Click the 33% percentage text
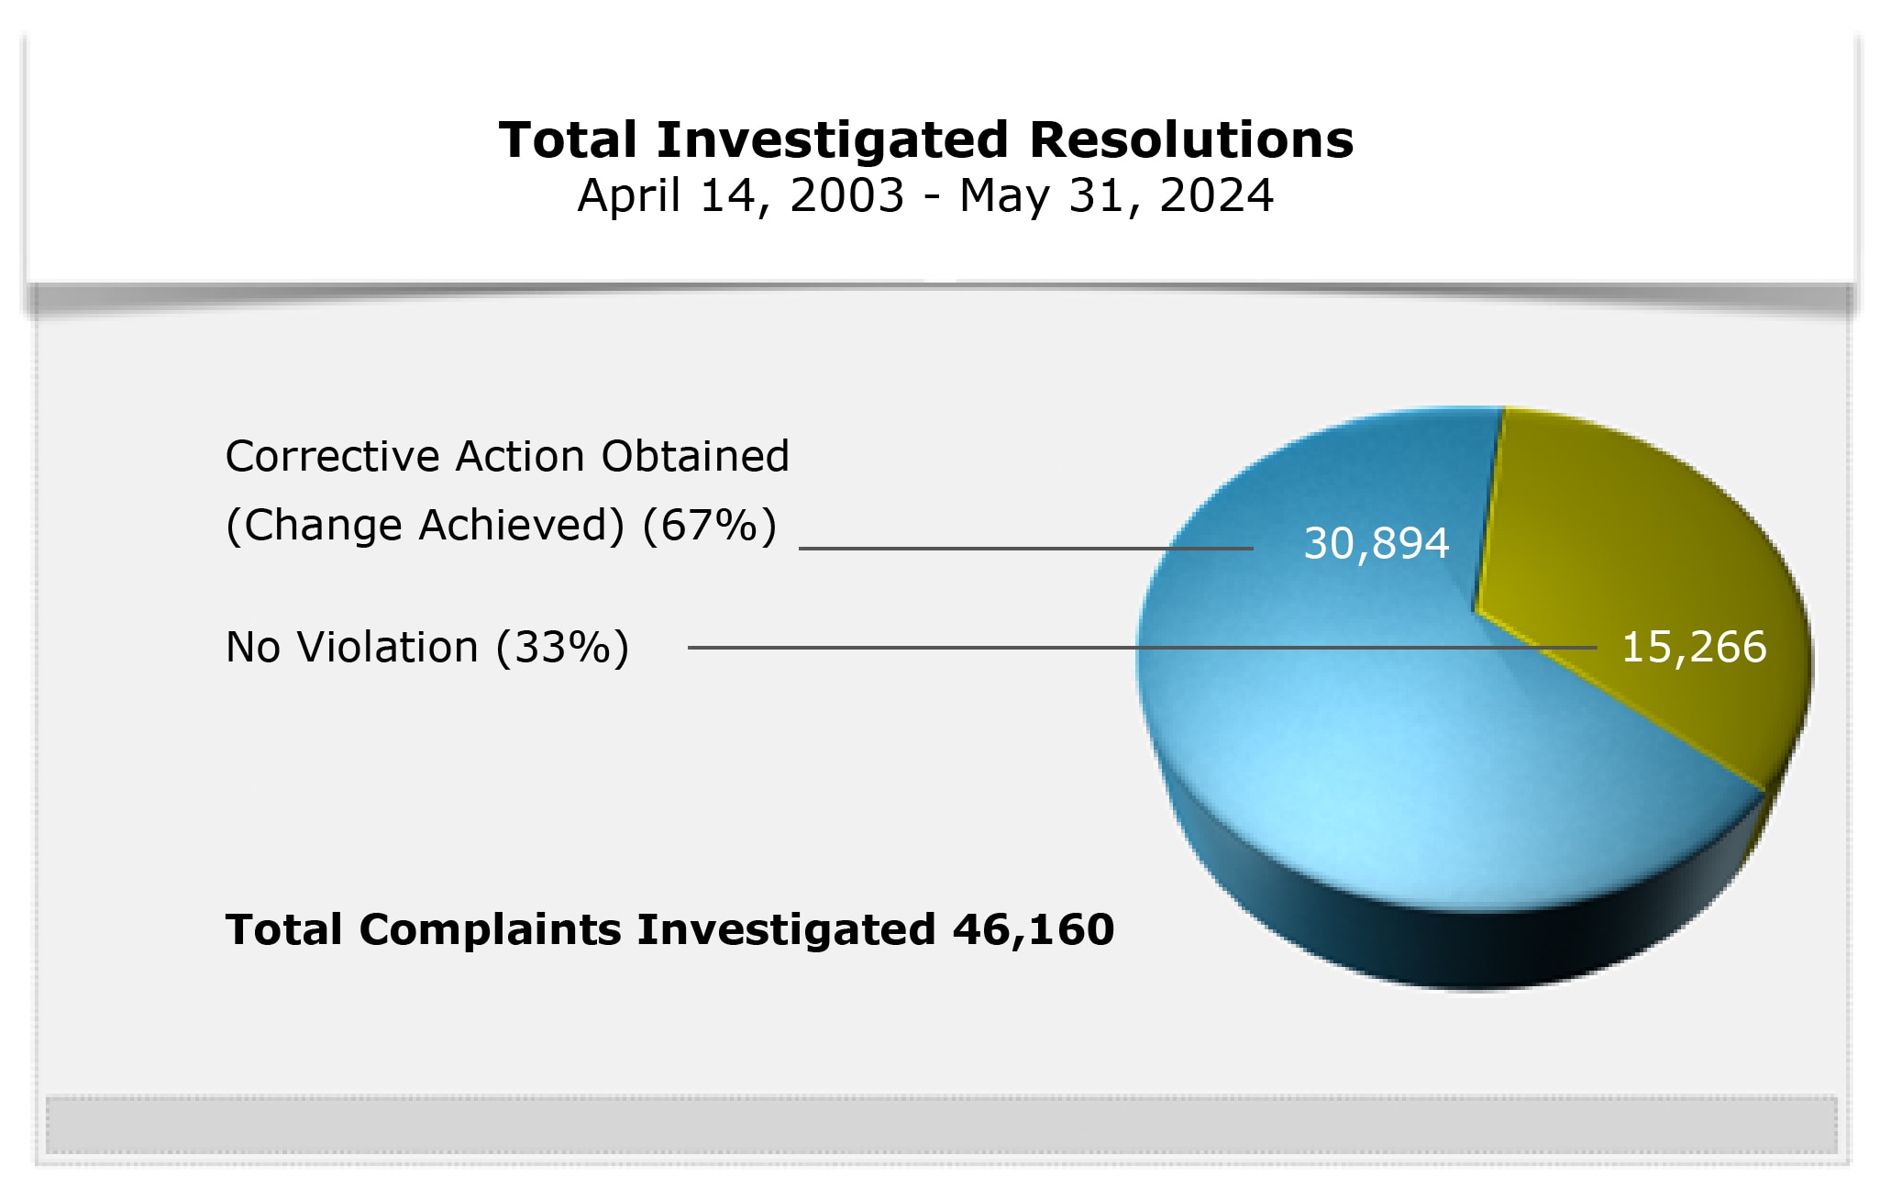The width and height of the screenshot is (1880, 1200). pos(562,648)
